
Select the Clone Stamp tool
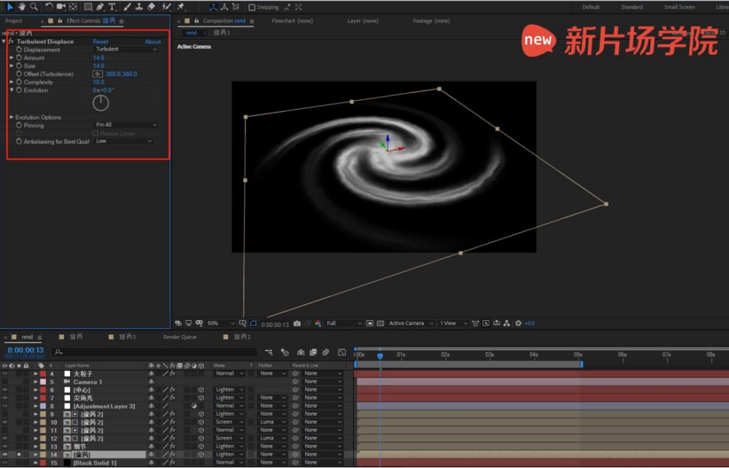(139, 7)
